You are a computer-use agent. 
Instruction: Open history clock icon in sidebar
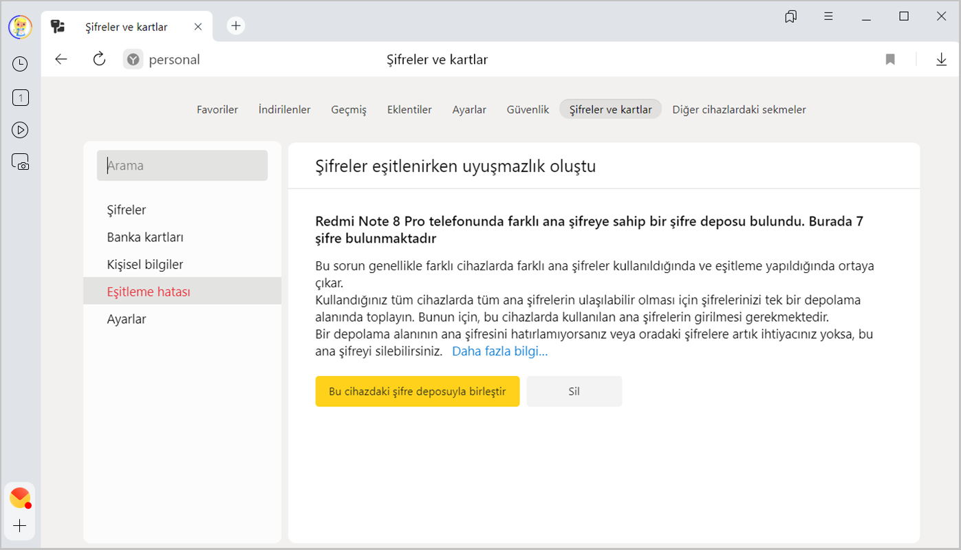[x=20, y=64]
